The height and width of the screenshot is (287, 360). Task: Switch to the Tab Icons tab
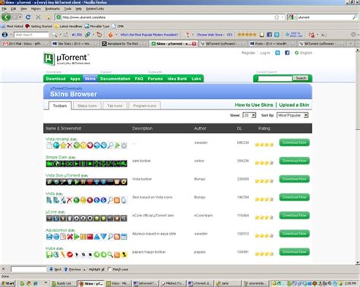pos(115,106)
